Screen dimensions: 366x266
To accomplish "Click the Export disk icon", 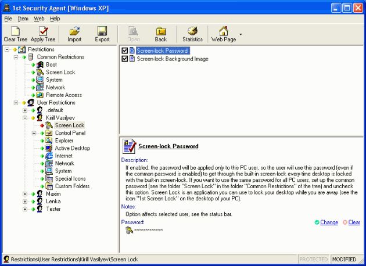I will (x=102, y=31).
